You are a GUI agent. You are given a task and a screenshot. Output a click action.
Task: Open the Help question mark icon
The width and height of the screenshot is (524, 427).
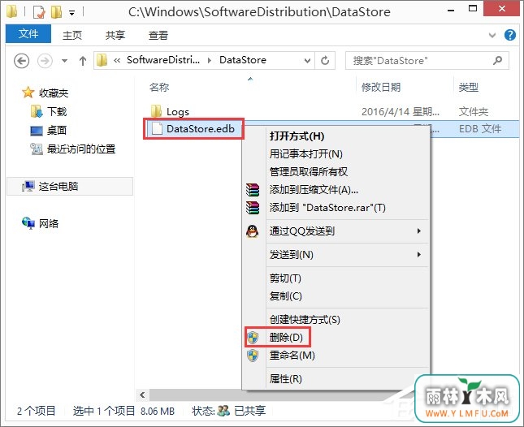click(510, 35)
